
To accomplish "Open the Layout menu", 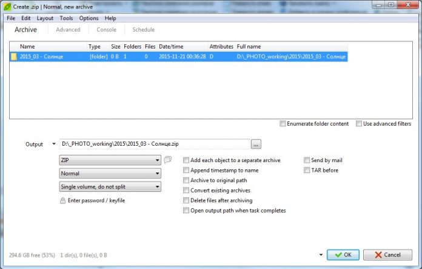I will click(x=45, y=18).
